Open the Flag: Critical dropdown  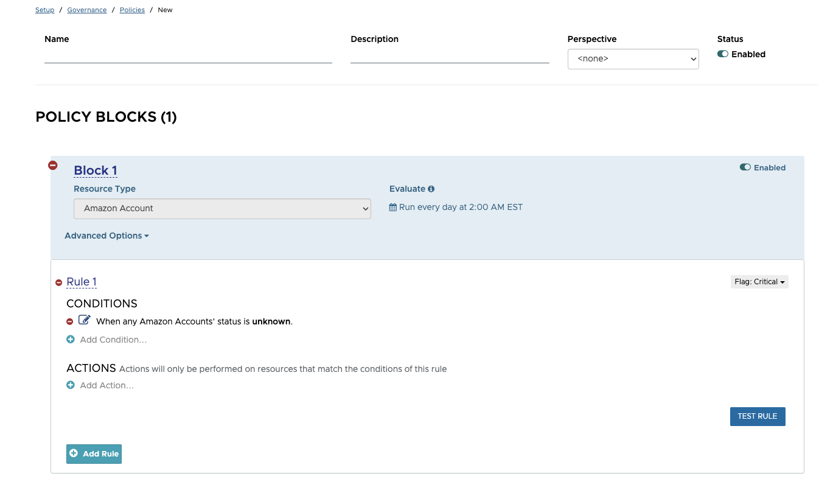[x=759, y=282]
